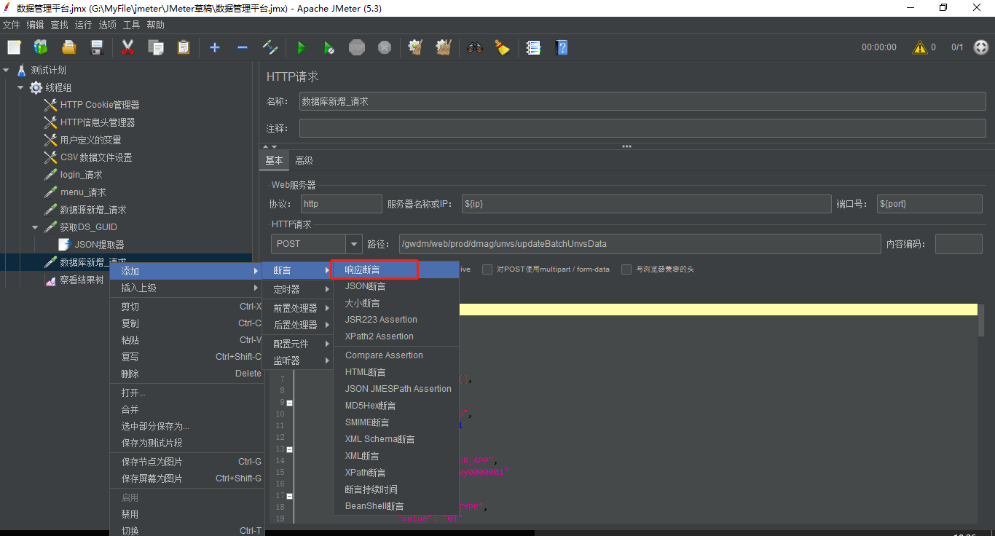995x536 pixels.
Task: Click the yellow warning triangle icon
Action: tap(920, 47)
